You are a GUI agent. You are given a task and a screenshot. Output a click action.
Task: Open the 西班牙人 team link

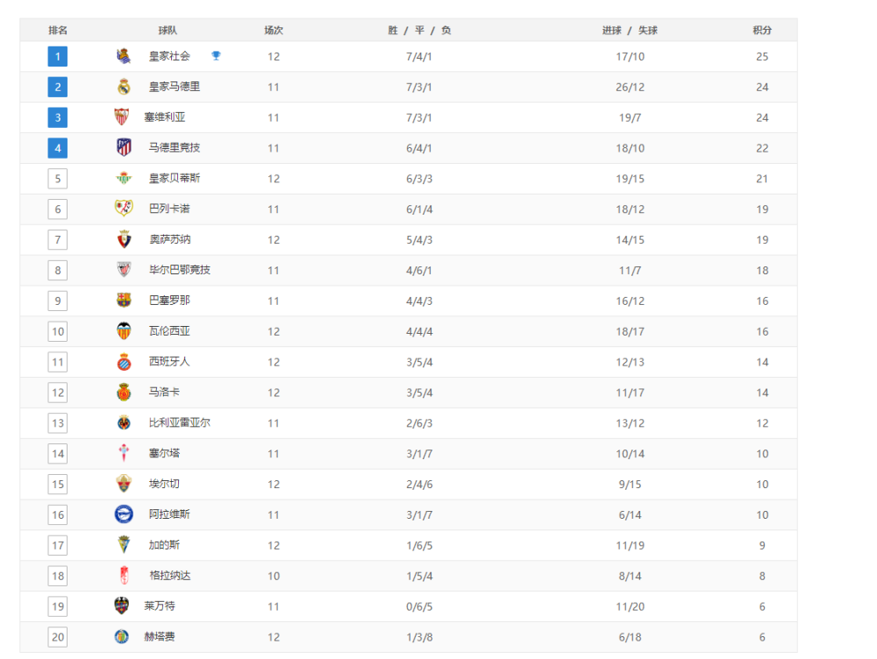pos(169,362)
